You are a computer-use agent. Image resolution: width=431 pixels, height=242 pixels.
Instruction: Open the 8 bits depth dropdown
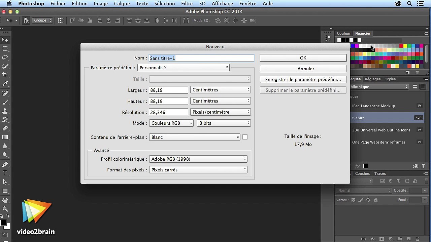(x=224, y=123)
